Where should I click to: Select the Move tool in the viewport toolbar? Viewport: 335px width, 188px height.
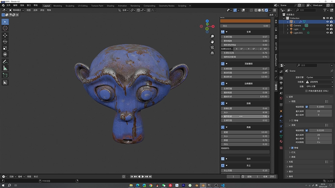5,35
